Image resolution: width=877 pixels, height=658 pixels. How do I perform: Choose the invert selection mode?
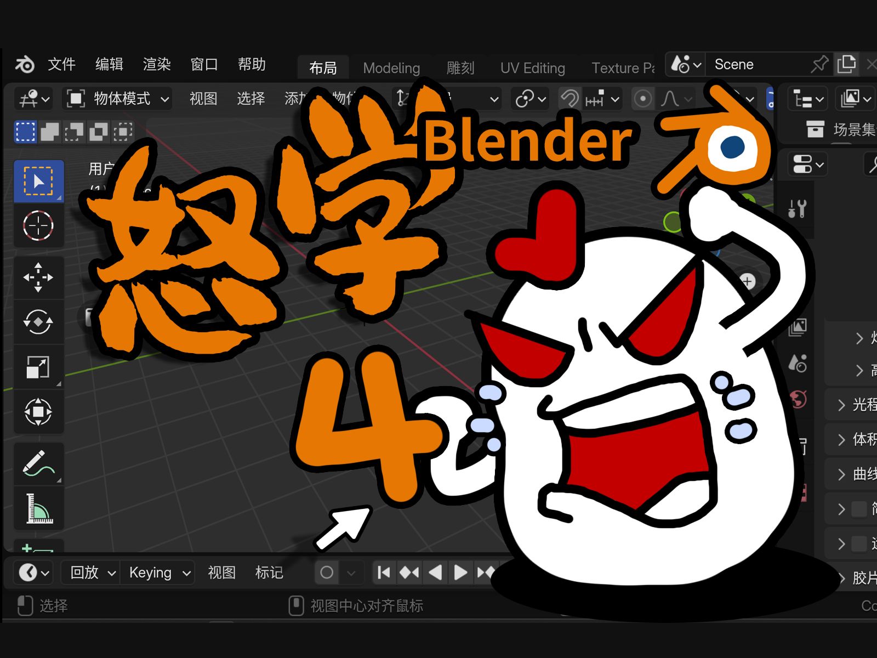[x=99, y=132]
